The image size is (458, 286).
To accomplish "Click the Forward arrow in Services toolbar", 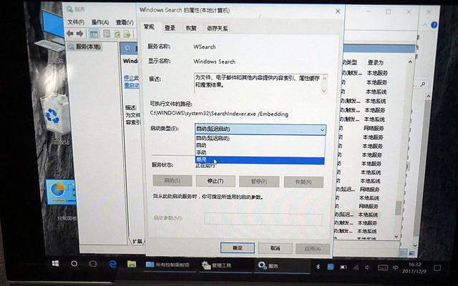I will pyautogui.click(x=79, y=34).
